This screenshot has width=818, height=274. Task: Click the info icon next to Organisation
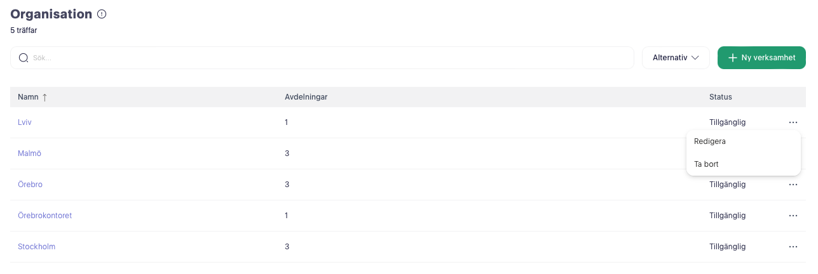point(102,14)
